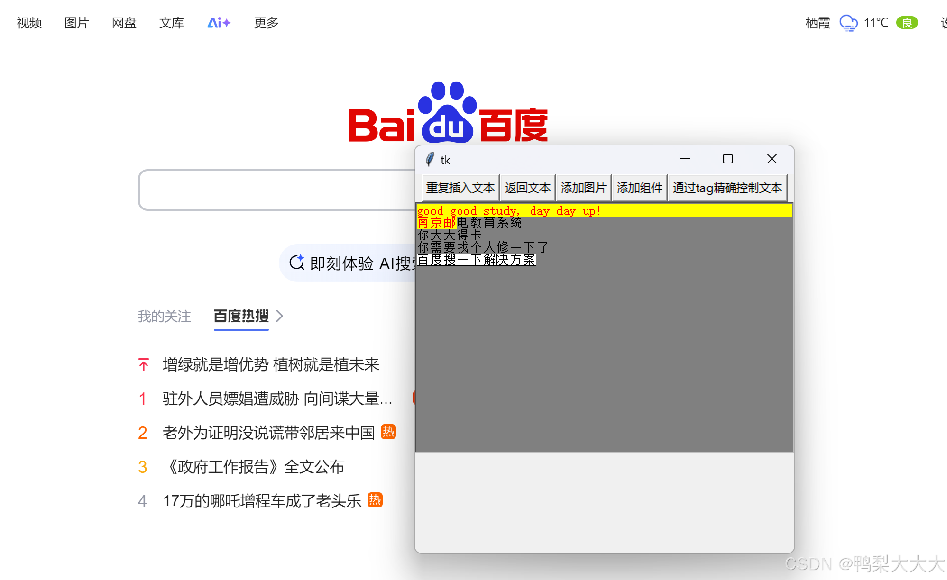Image resolution: width=947 pixels, height=580 pixels.
Task: Open the 《政府工作报告》全文公布 headline
Action: point(256,467)
